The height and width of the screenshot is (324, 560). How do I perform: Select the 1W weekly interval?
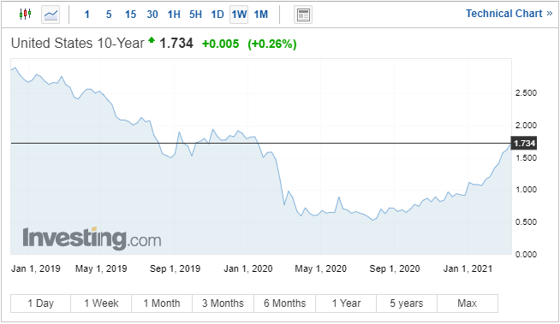(239, 15)
